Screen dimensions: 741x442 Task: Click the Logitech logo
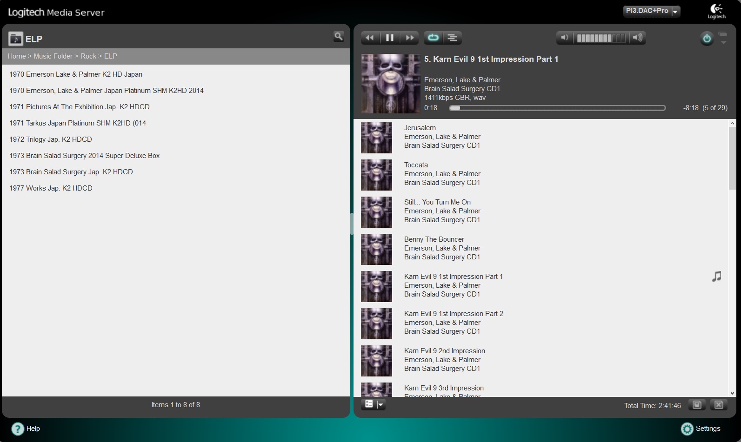coord(716,12)
